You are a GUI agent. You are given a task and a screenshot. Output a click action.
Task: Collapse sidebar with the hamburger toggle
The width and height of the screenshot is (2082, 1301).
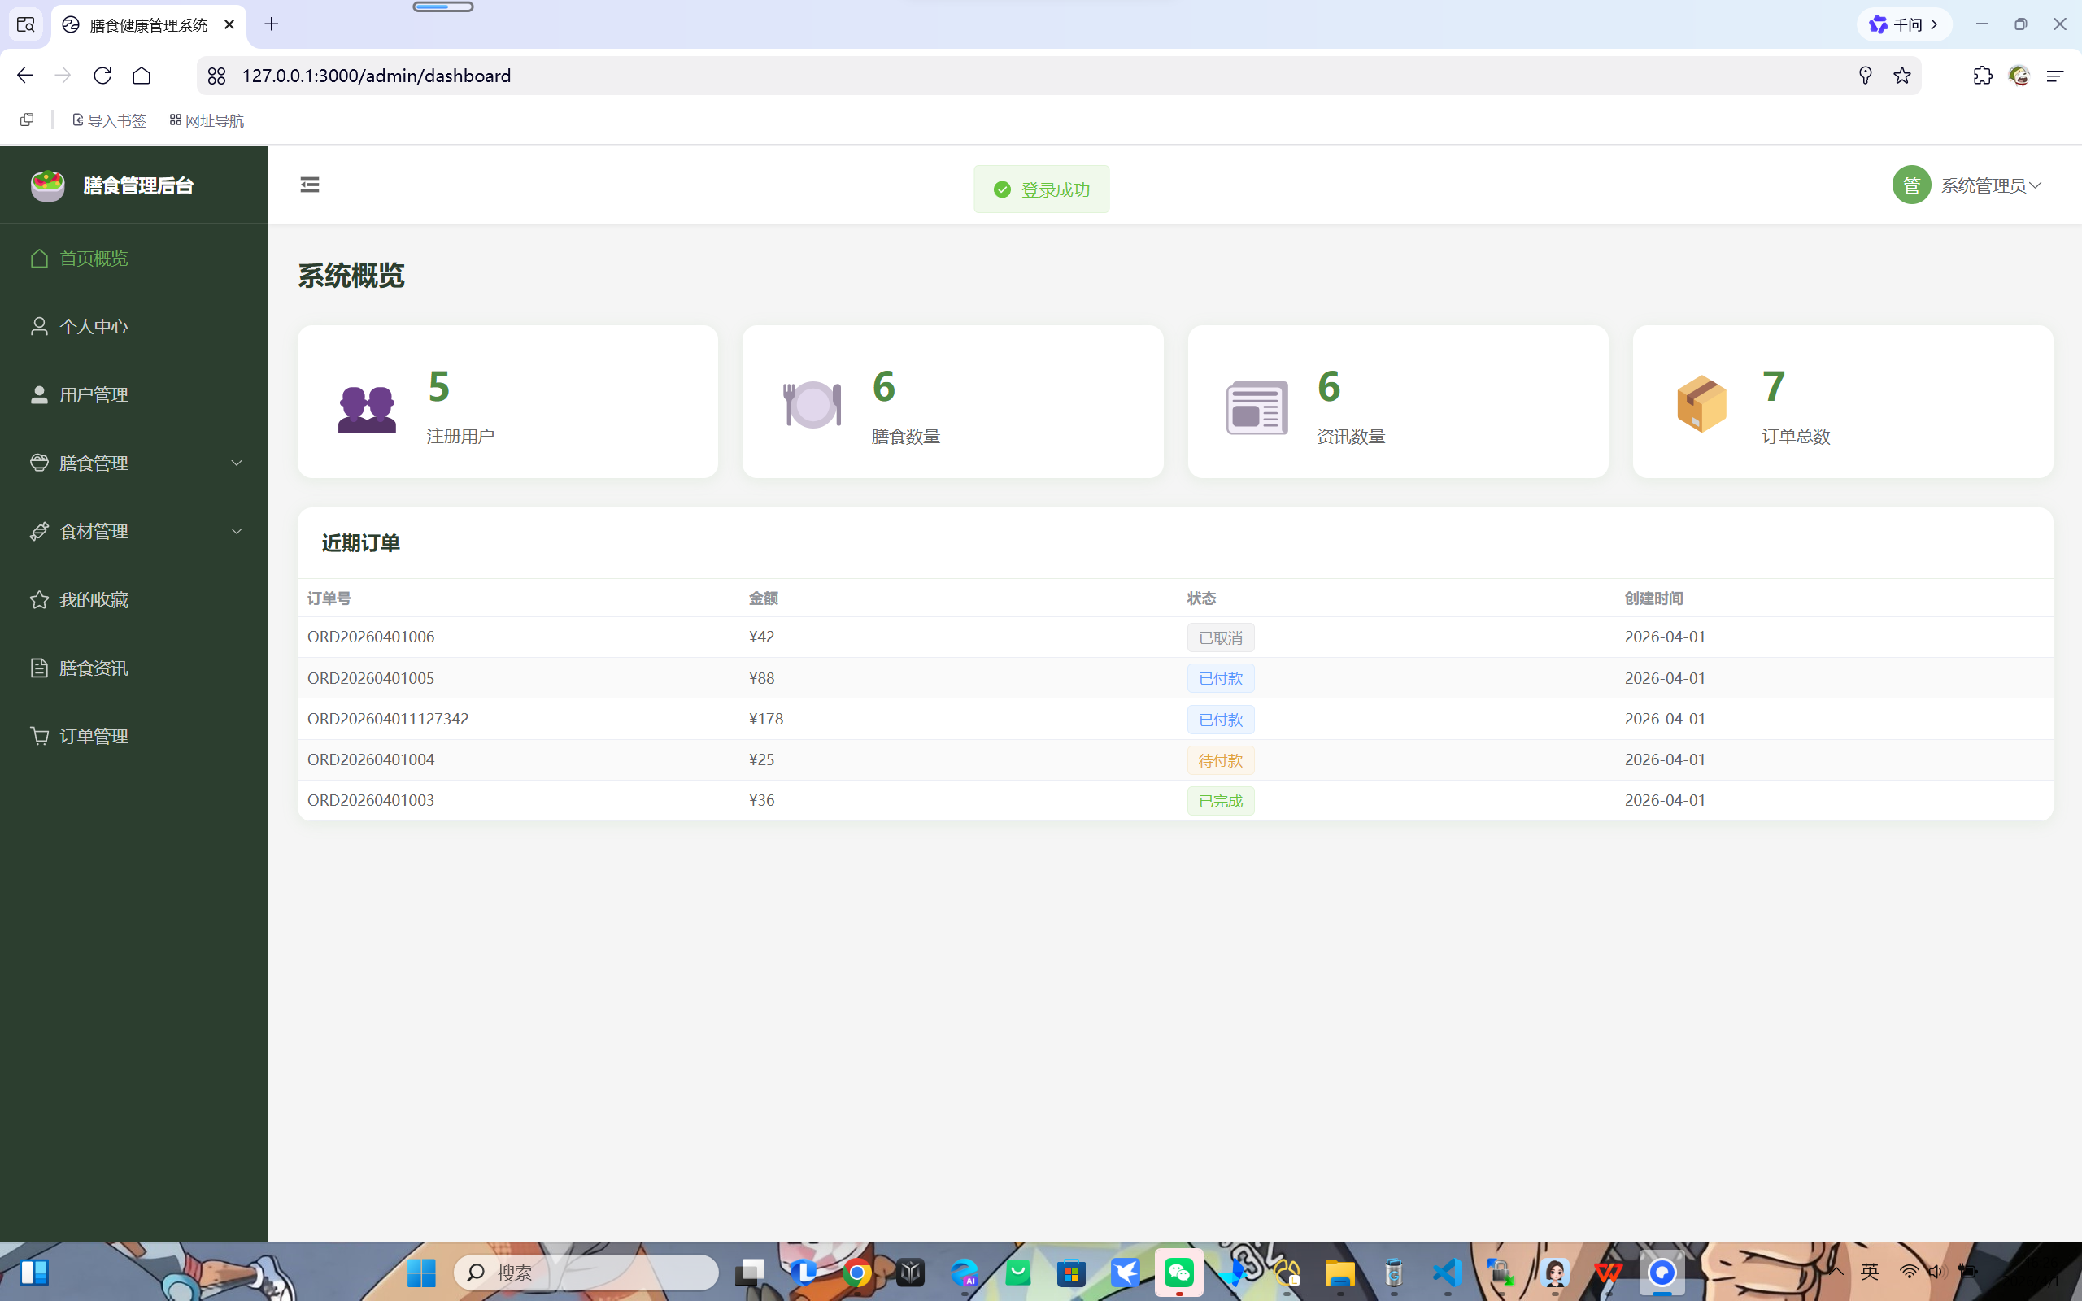point(310,185)
